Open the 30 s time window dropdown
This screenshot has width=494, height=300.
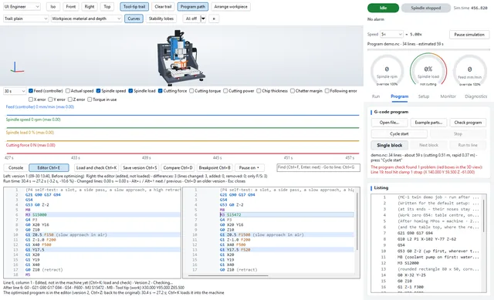pos(15,91)
